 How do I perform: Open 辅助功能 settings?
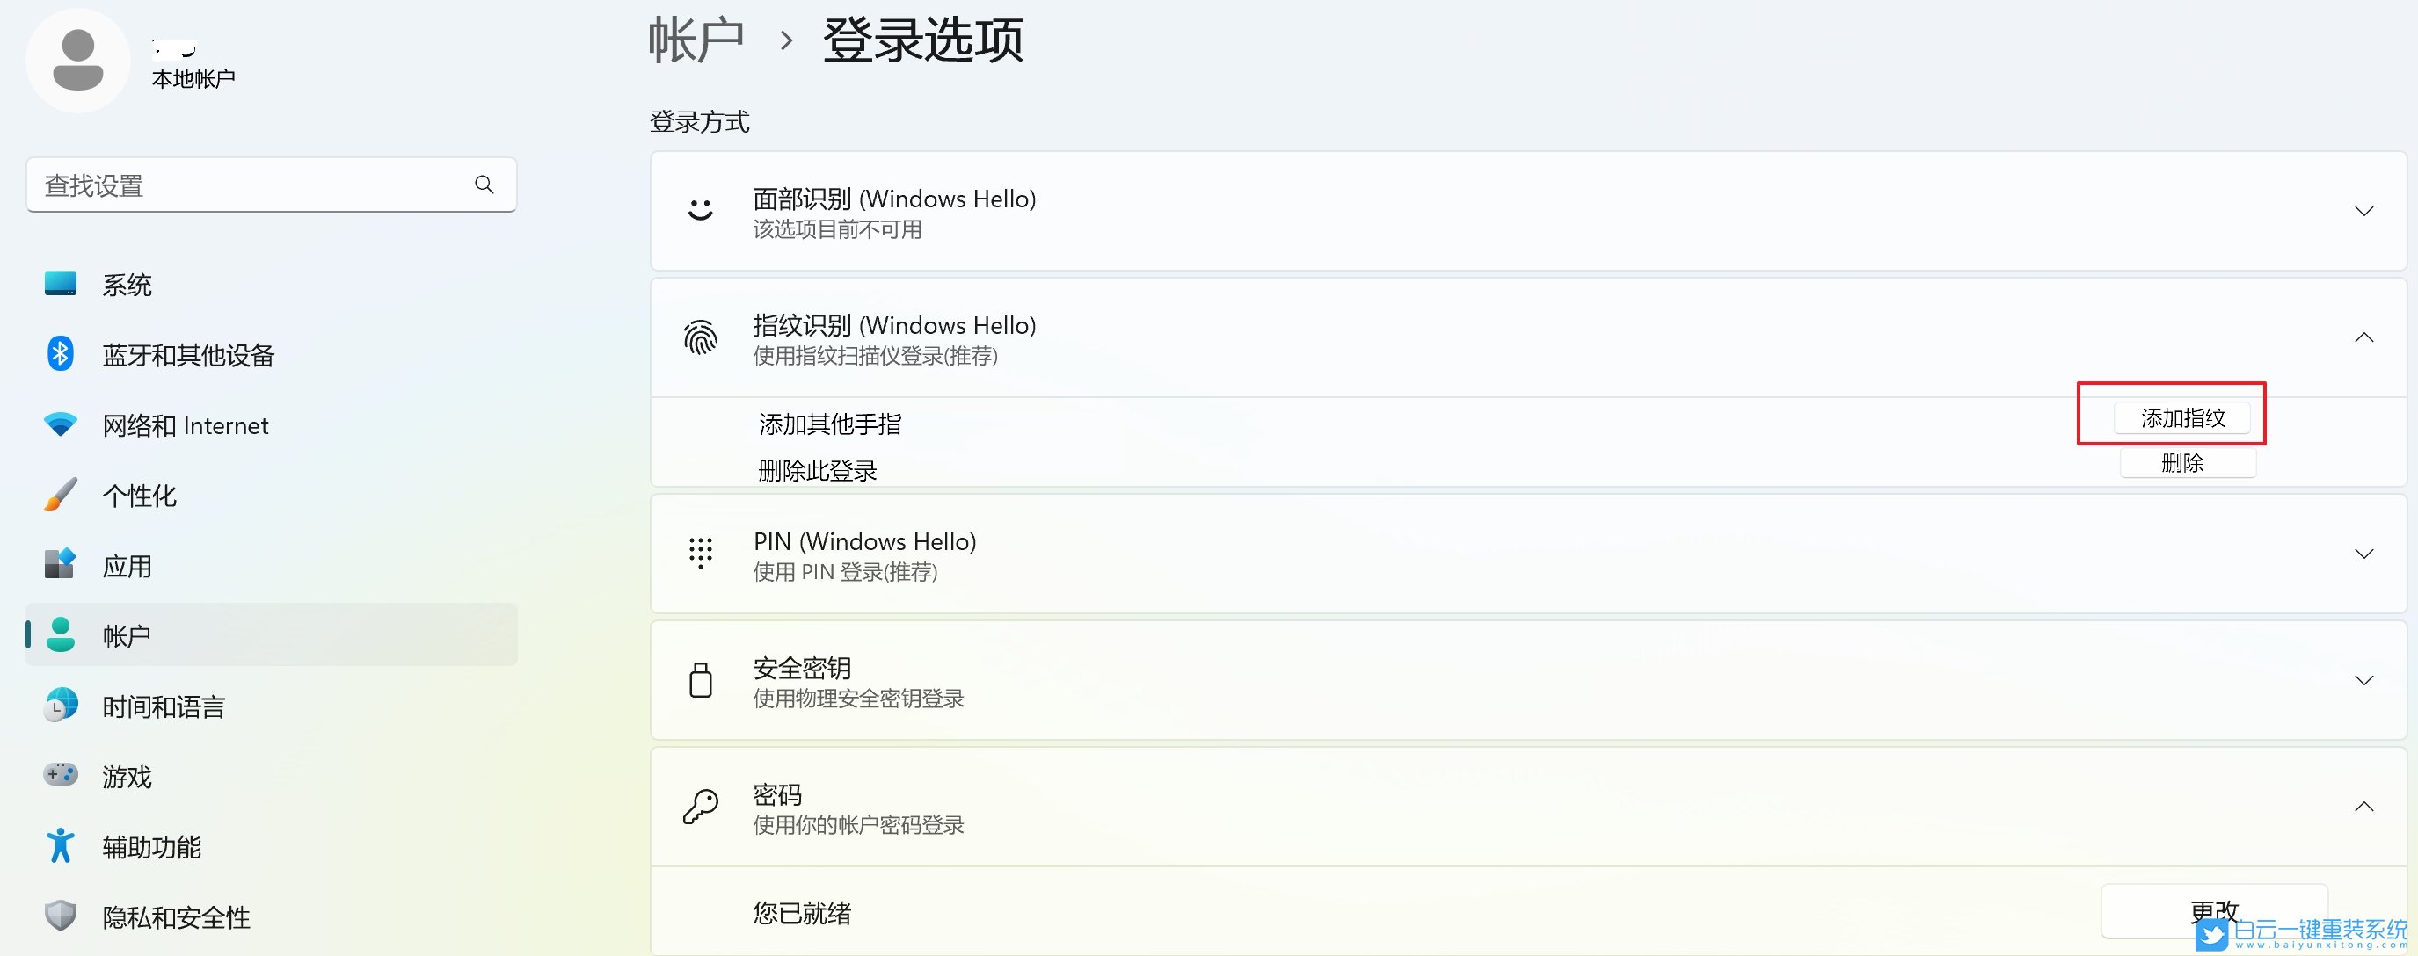pyautogui.click(x=150, y=846)
